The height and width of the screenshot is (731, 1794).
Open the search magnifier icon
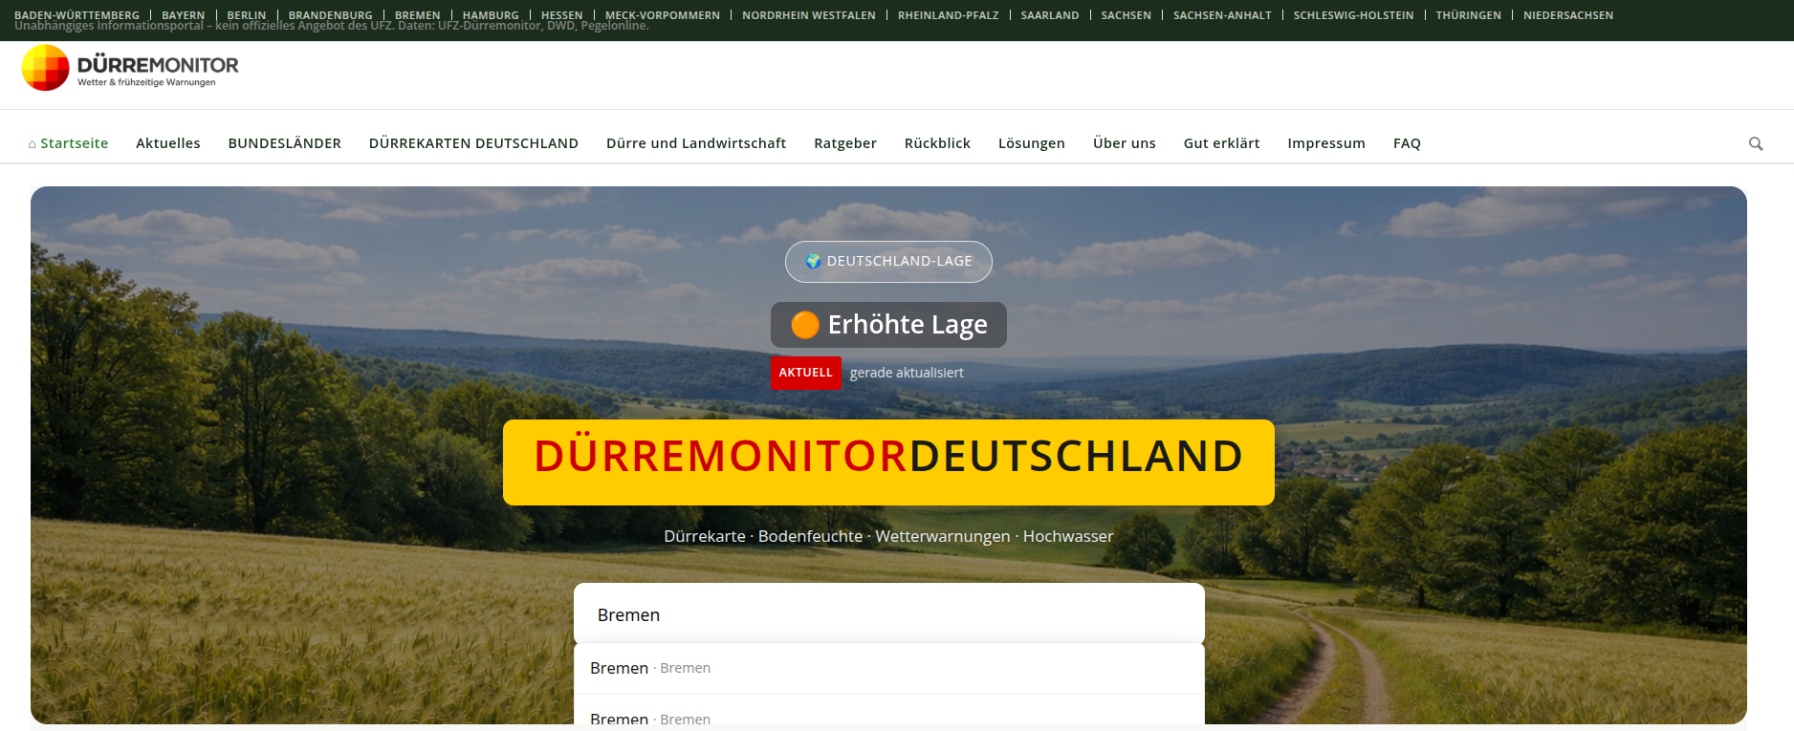1756,143
